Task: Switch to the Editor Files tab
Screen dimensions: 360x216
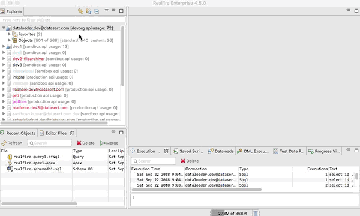Action: tap(56, 133)
